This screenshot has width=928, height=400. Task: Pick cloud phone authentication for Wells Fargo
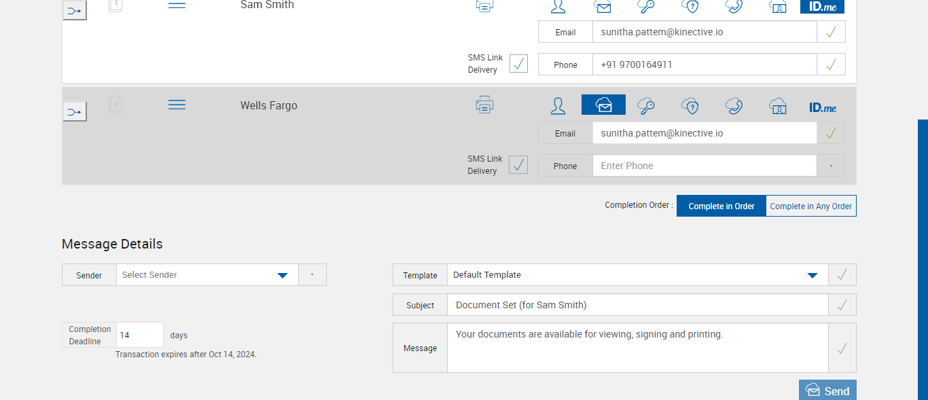(x=734, y=106)
